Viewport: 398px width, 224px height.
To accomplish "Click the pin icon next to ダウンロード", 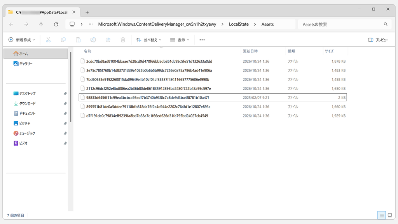I will pos(65,103).
